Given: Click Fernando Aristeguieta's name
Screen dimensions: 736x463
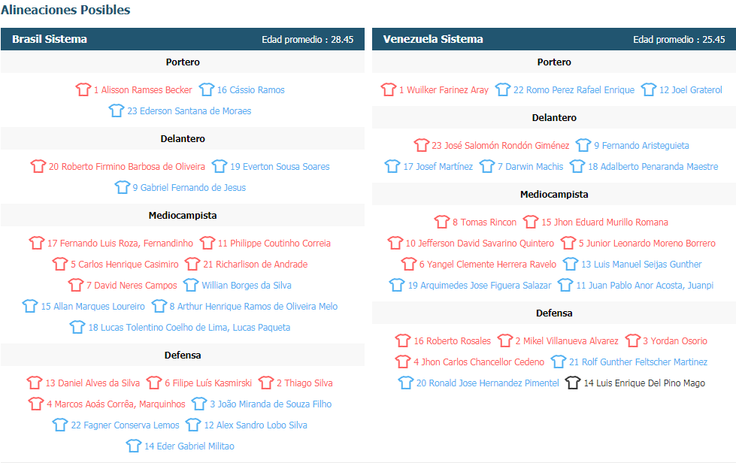Looking at the screenshot, I should point(641,145).
